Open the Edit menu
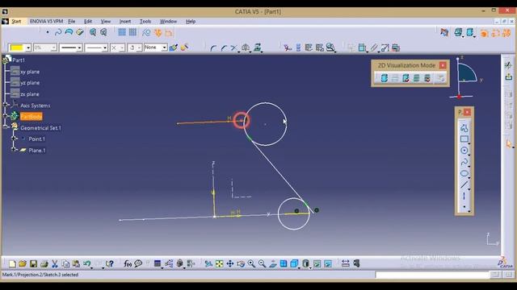 88,22
